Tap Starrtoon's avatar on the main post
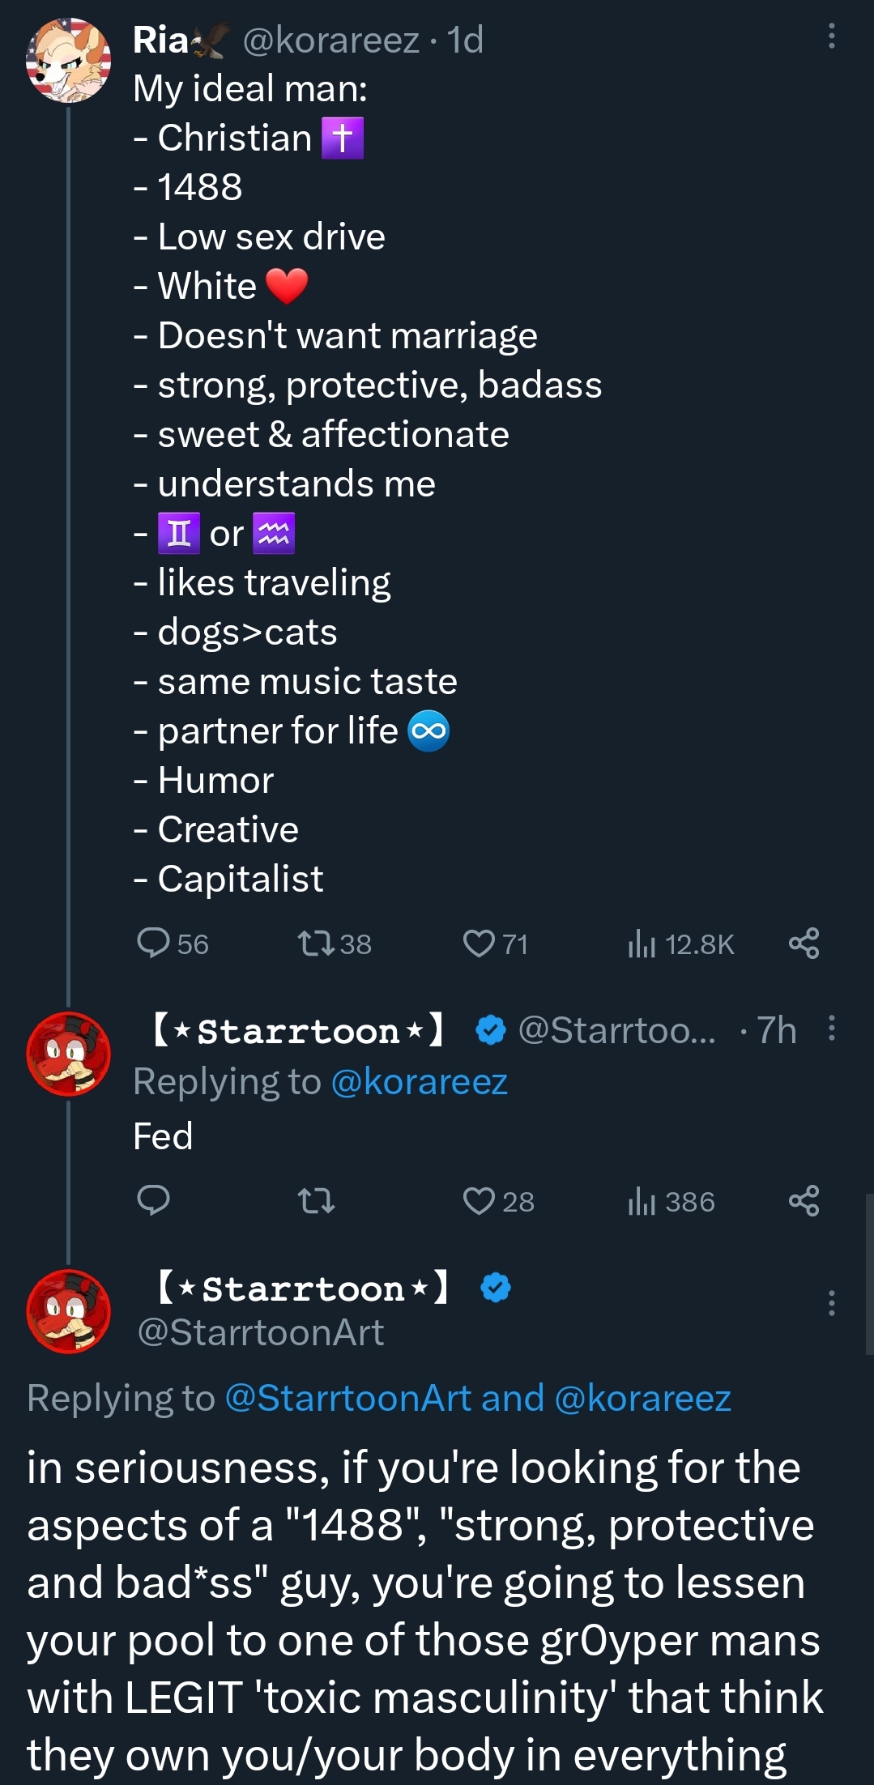 point(69,1311)
